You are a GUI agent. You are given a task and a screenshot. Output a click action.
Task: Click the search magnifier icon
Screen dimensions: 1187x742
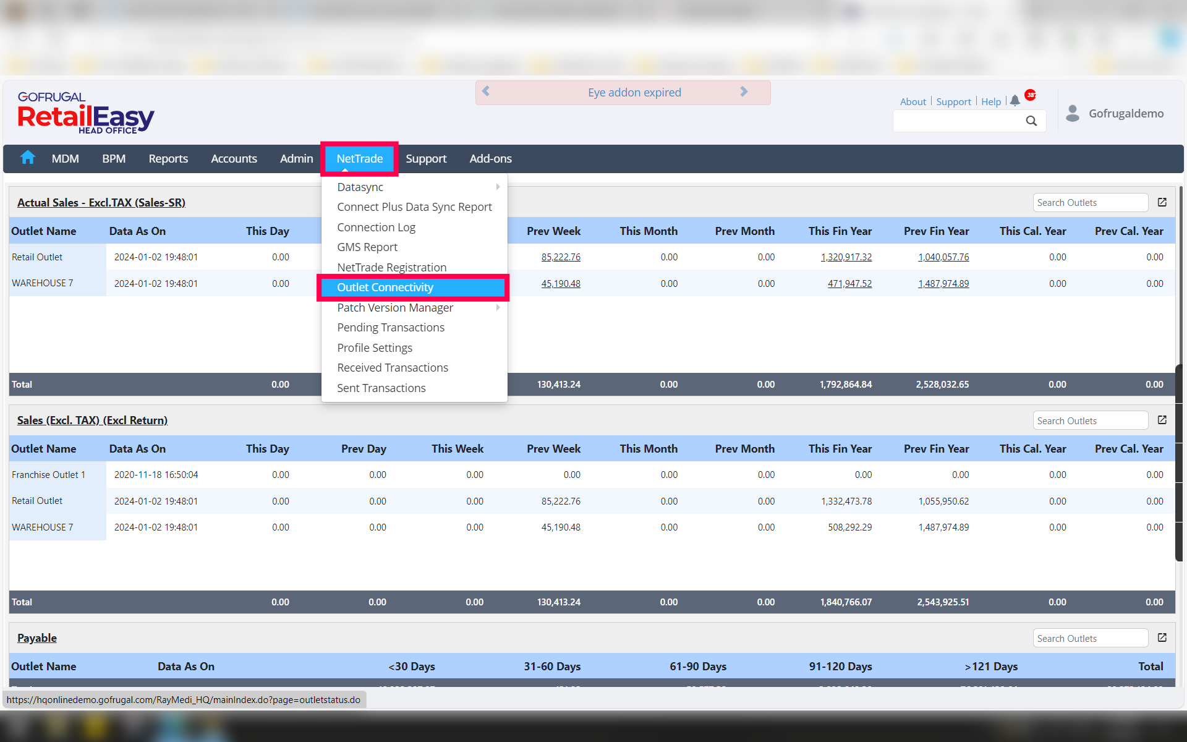(x=1031, y=121)
